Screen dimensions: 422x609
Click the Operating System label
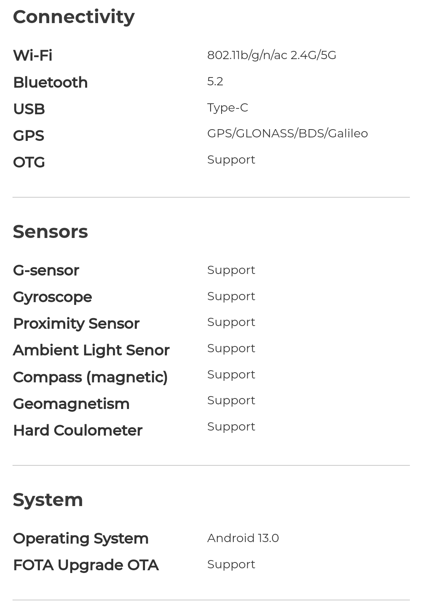tap(81, 539)
